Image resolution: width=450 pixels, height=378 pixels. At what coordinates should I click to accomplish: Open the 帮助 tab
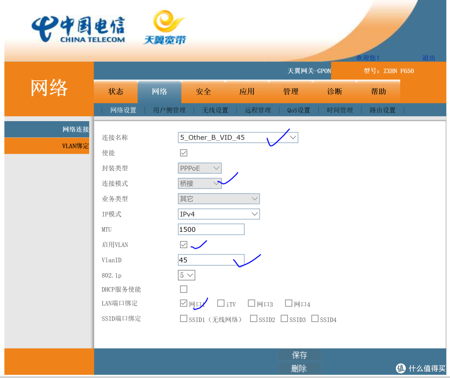(378, 92)
